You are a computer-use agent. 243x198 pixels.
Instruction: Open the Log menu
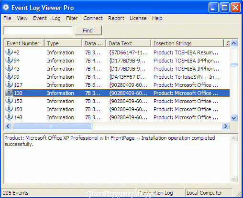point(56,18)
